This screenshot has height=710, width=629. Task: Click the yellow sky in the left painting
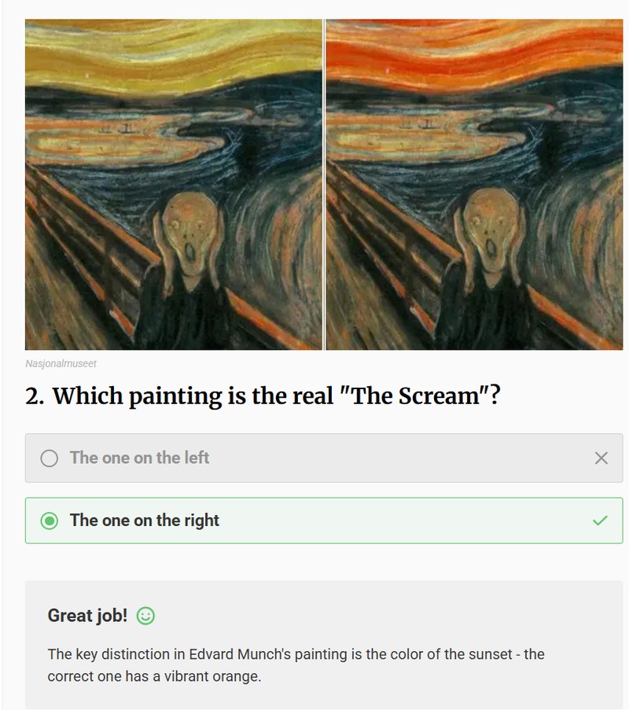(174, 54)
